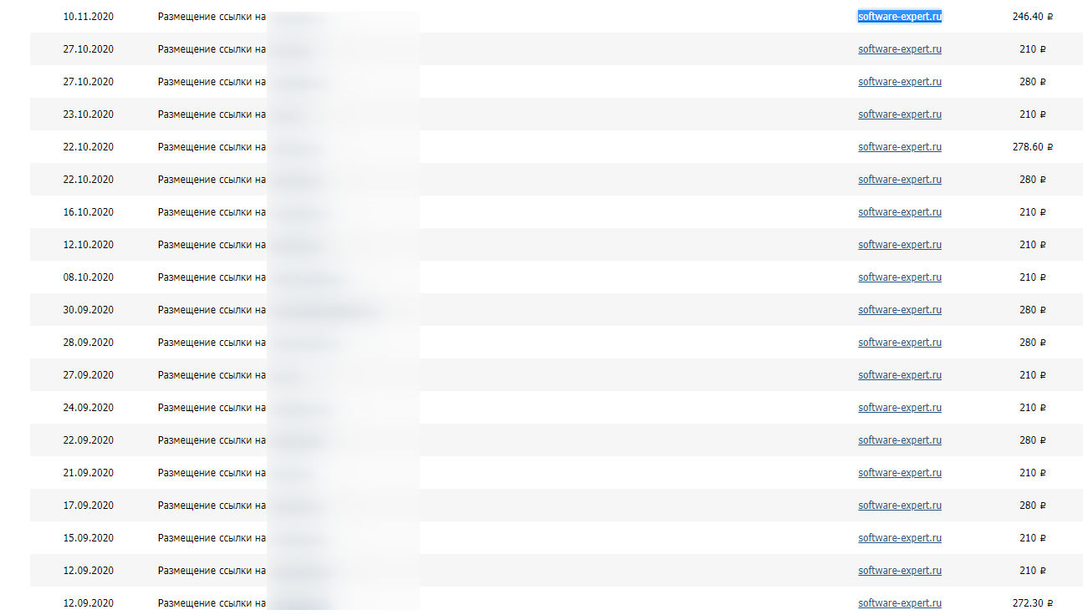This screenshot has height=615, width=1083.
Task: Open software-expert.ru link in the 24.09.2020 row
Action: click(900, 408)
